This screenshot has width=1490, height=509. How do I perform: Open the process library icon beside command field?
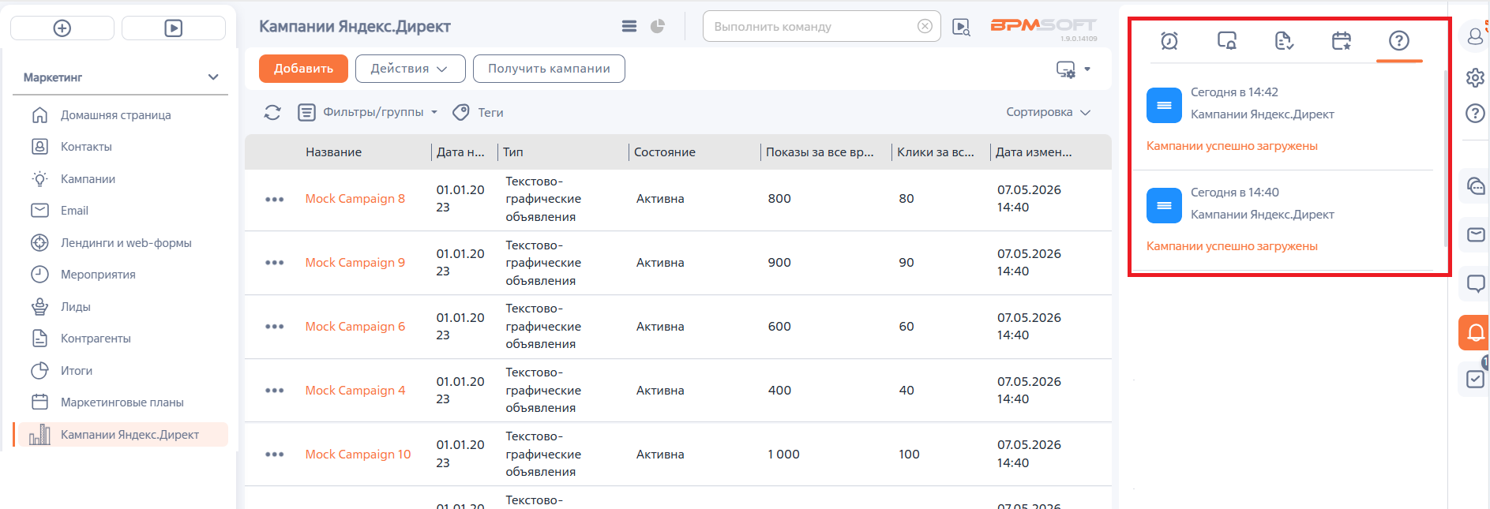point(961,28)
